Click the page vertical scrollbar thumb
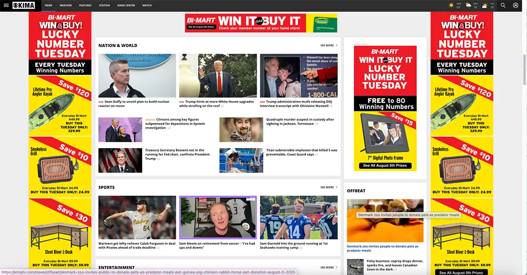The height and width of the screenshot is (275, 527). (524, 69)
